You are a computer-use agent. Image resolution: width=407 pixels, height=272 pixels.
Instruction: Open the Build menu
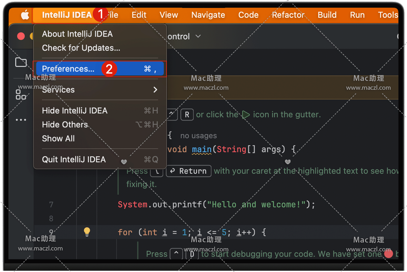[327, 15]
